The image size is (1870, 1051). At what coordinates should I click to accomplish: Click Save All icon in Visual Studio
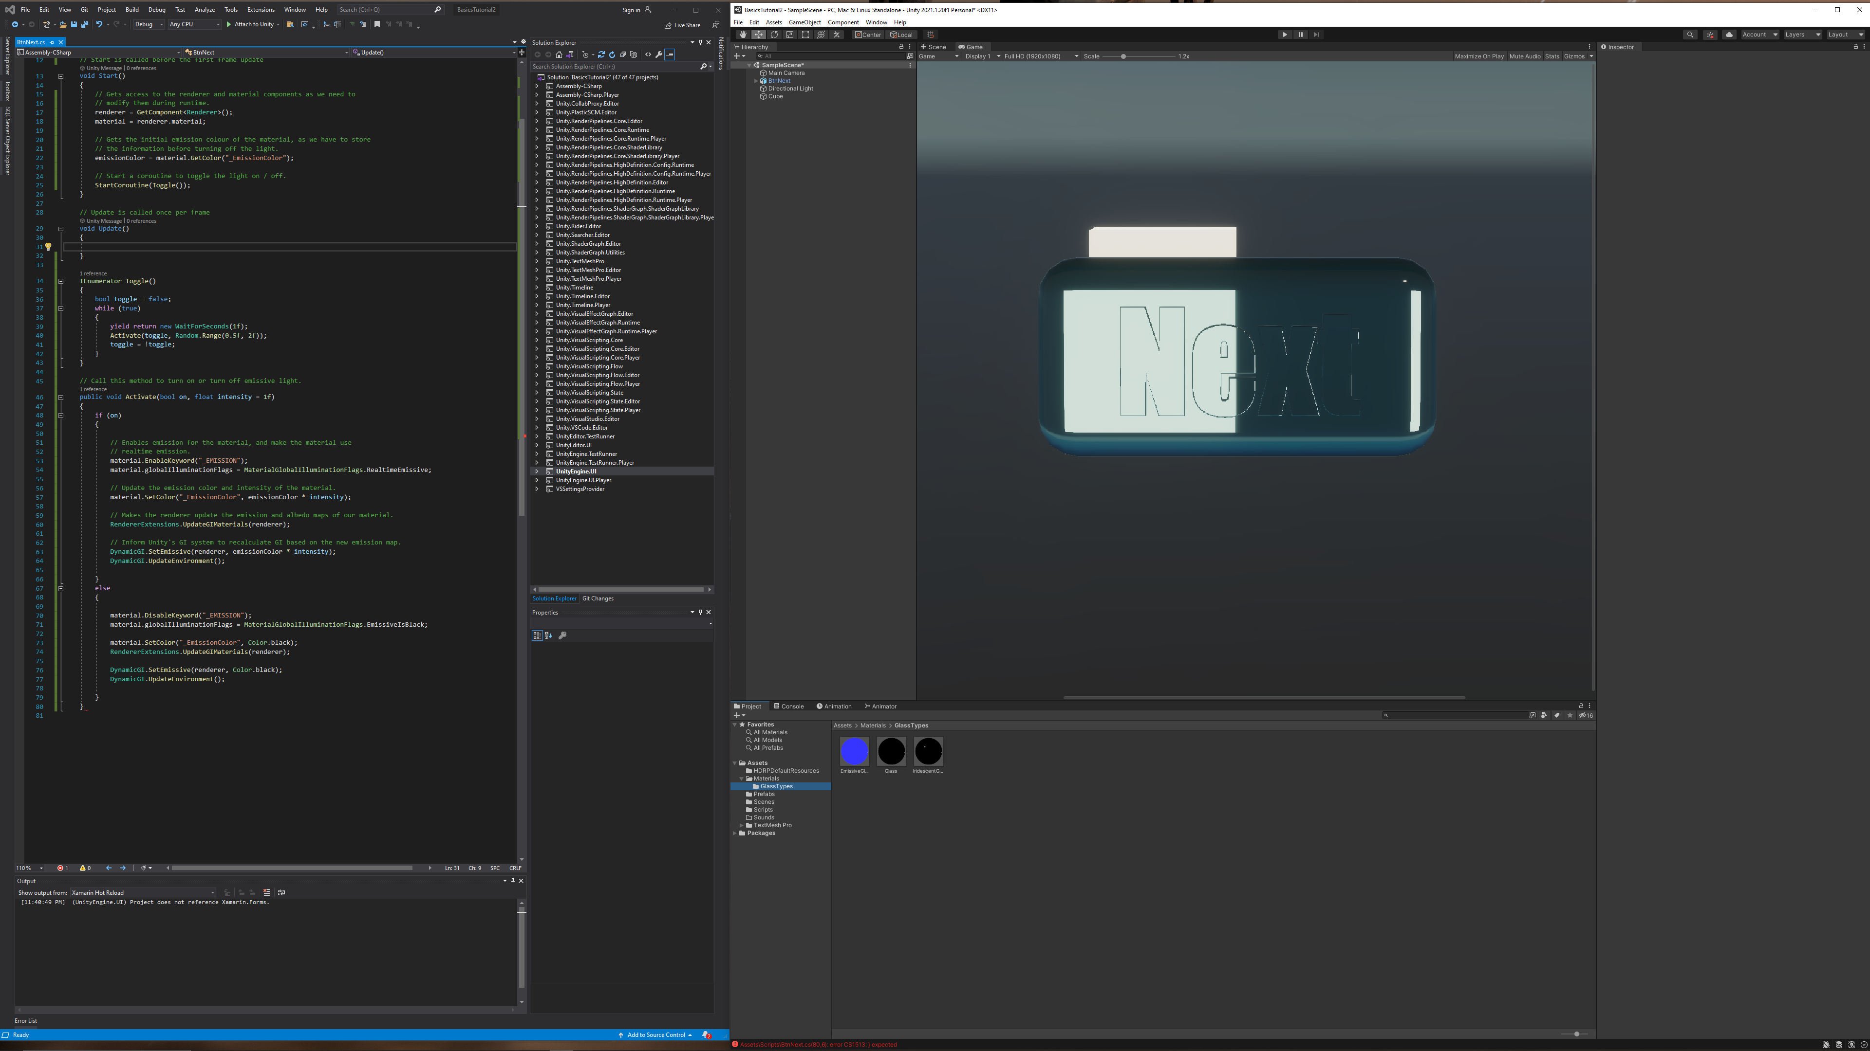85,25
